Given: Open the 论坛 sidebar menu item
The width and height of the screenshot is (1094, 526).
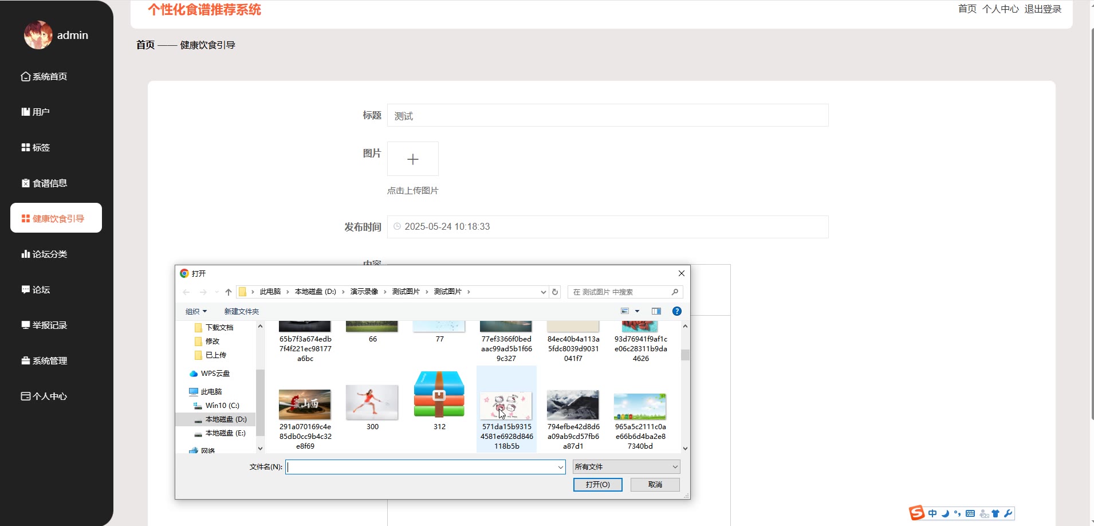Looking at the screenshot, I should click(x=41, y=290).
